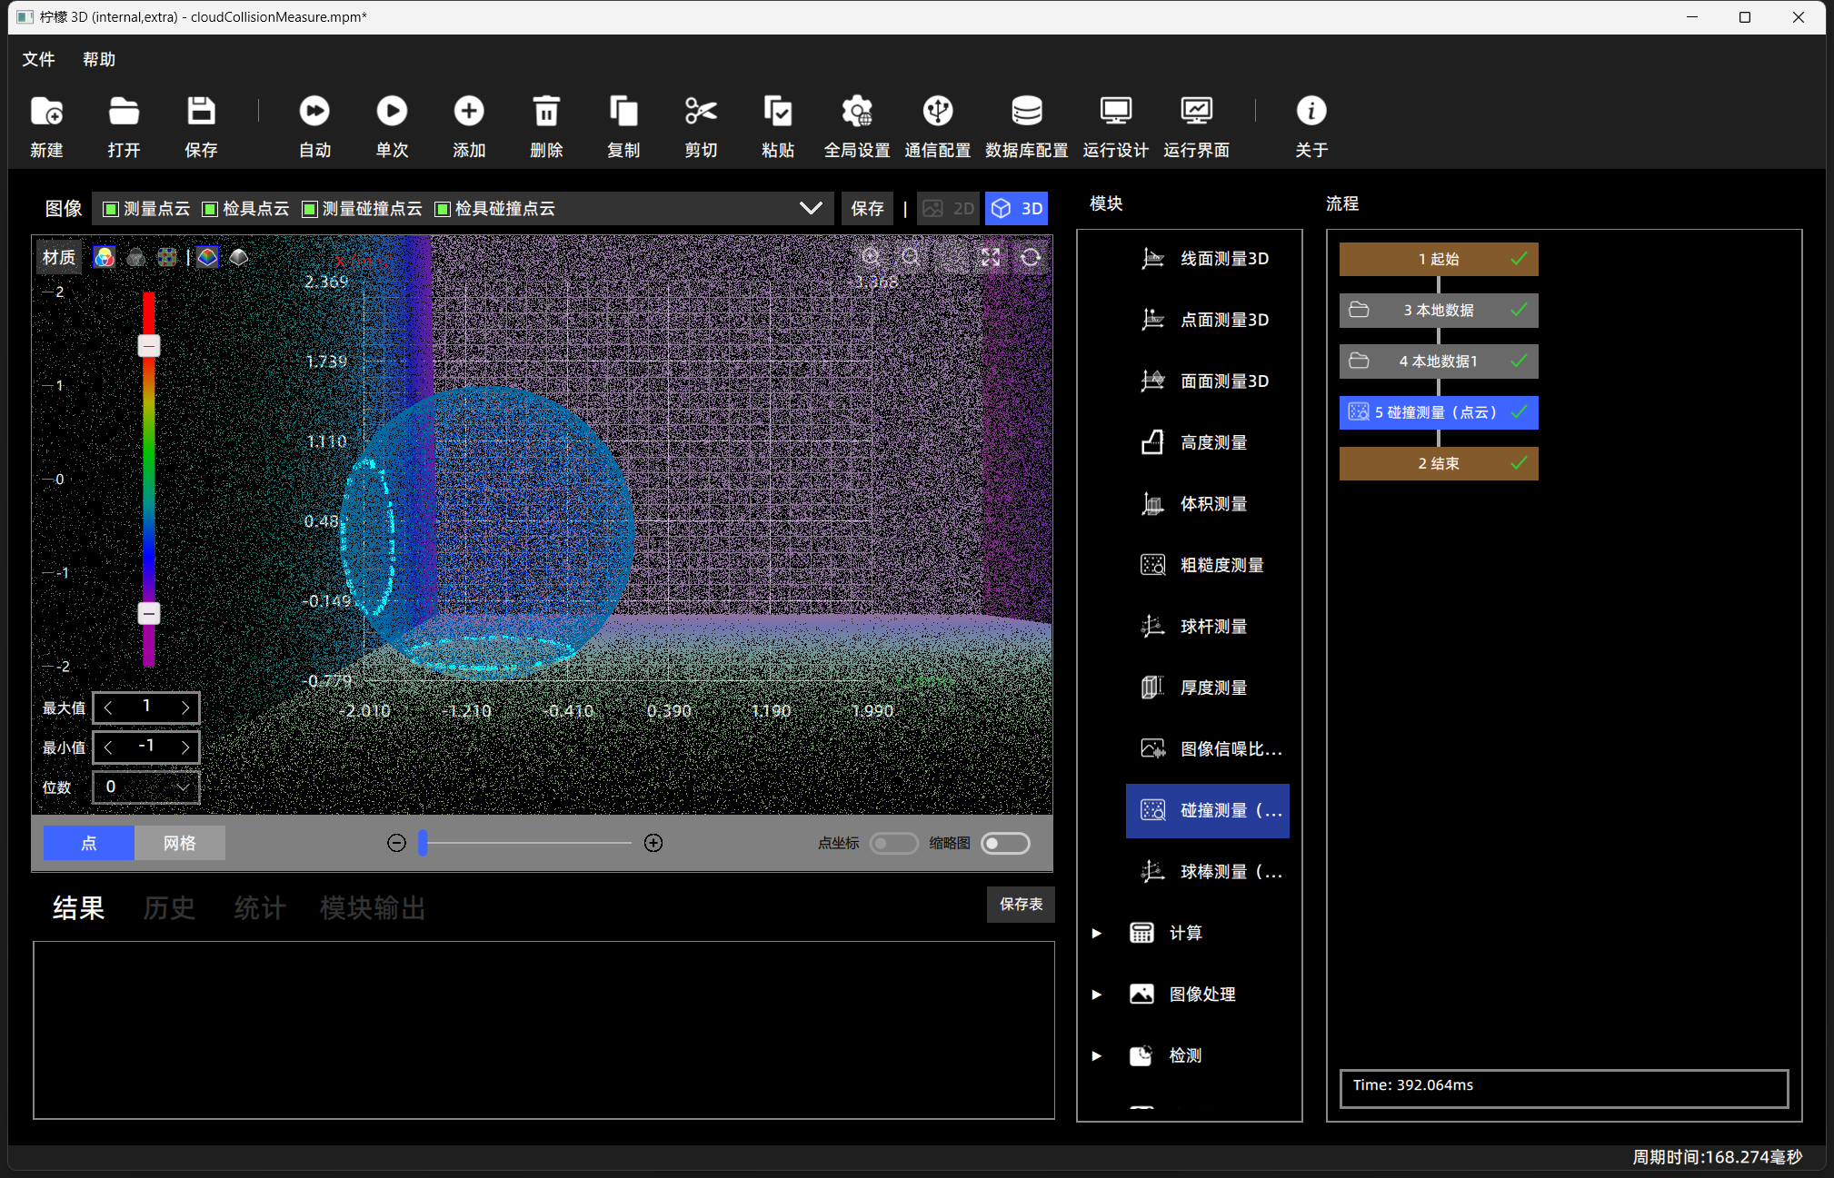1834x1178 pixels.
Task: Select the rainbow height-map render icon
Action: (x=208, y=258)
